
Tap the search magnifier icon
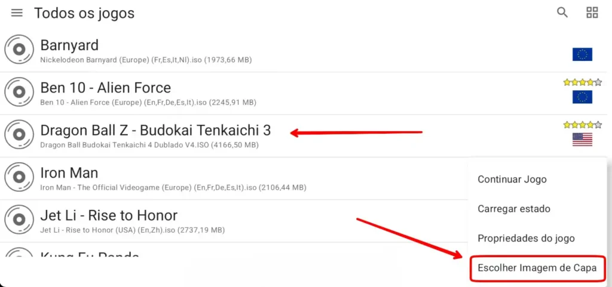click(x=562, y=13)
